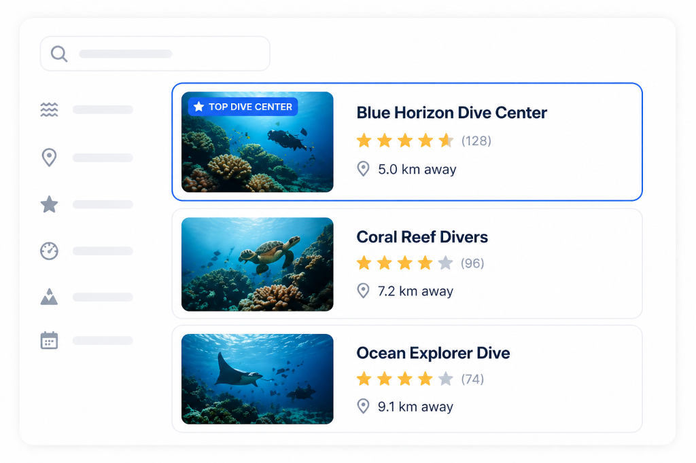Screen dimensions: 696x463
Task: Click the pin icon beside 7.2 km away
Action: (364, 291)
